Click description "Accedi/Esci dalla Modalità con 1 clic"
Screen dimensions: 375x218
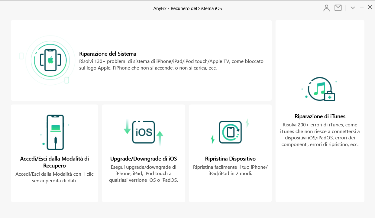54,177
